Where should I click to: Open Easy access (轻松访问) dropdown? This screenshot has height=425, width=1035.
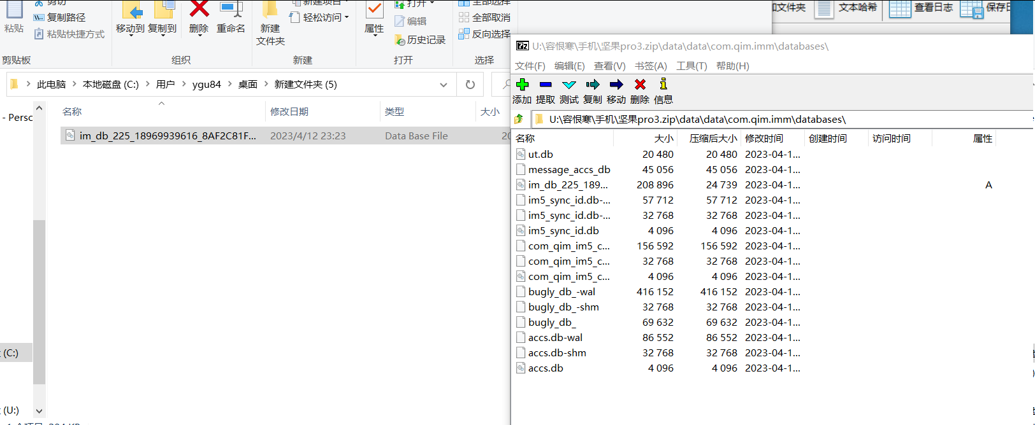click(319, 18)
